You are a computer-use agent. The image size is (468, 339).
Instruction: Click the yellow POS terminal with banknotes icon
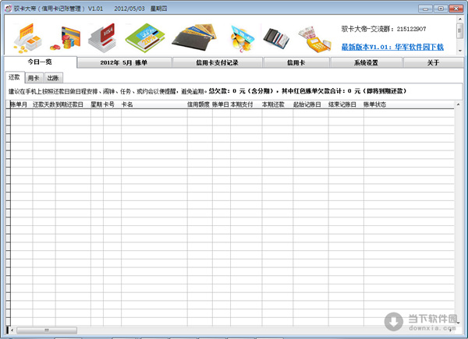click(314, 40)
